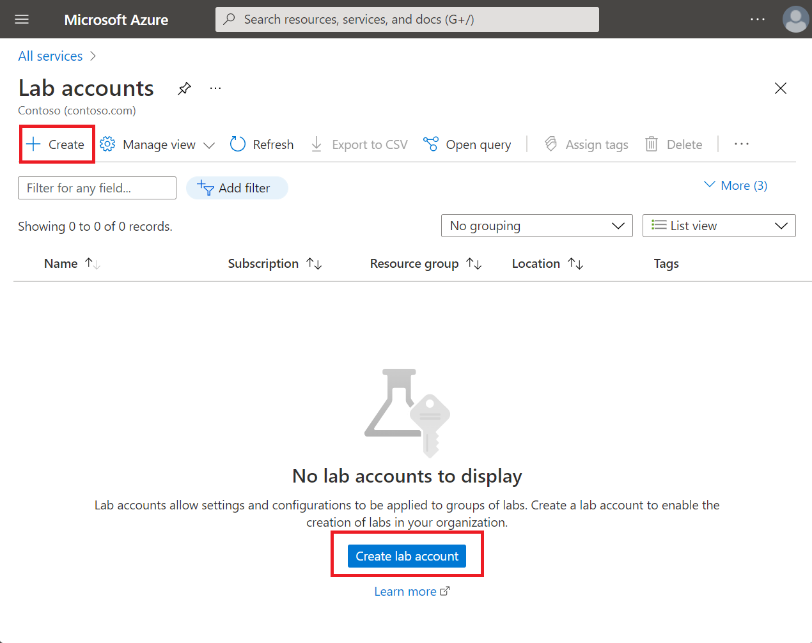Open the portal hamburger menu

coord(21,19)
